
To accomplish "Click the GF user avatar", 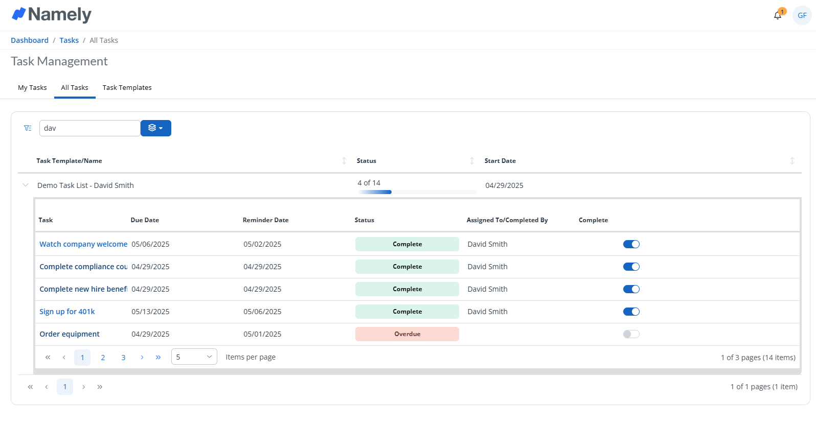I will click(802, 15).
